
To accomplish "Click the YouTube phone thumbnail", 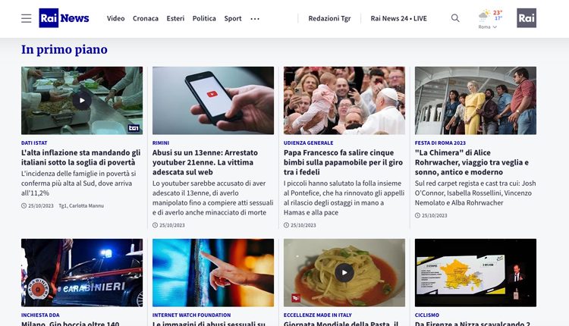I will tap(213, 100).
